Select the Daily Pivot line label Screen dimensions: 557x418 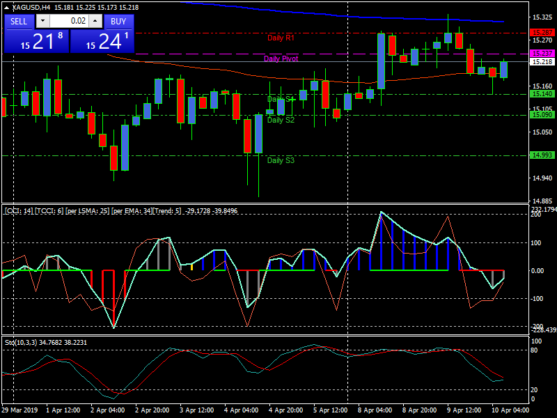[281, 59]
